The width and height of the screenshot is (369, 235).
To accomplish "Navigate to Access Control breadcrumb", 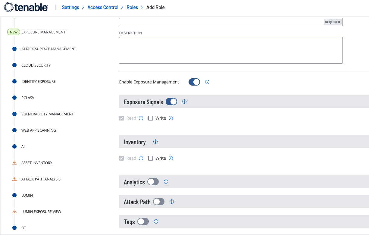I will (103, 7).
